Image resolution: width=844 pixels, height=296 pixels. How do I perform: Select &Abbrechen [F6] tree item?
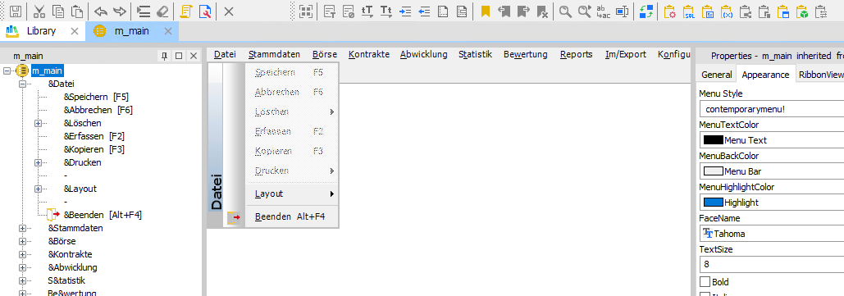coord(98,110)
